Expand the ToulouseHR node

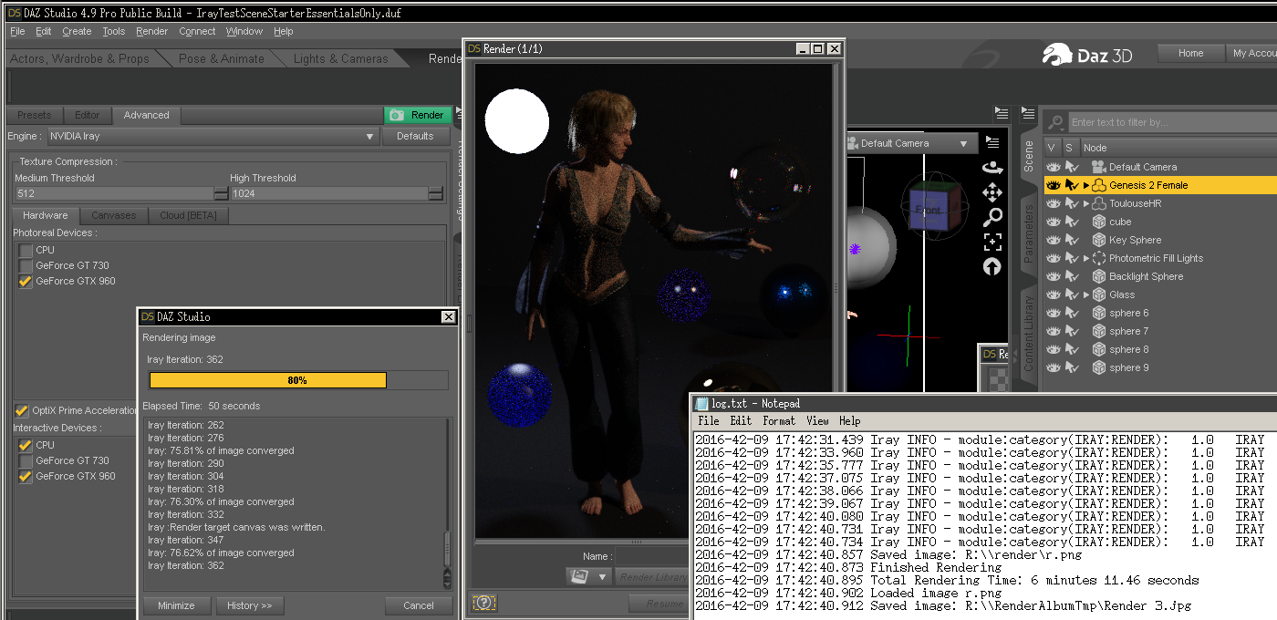(x=1086, y=203)
